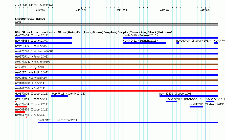Open esv2759010 (Redon2006) label
The width and height of the screenshot is (225, 140).
click(32, 57)
